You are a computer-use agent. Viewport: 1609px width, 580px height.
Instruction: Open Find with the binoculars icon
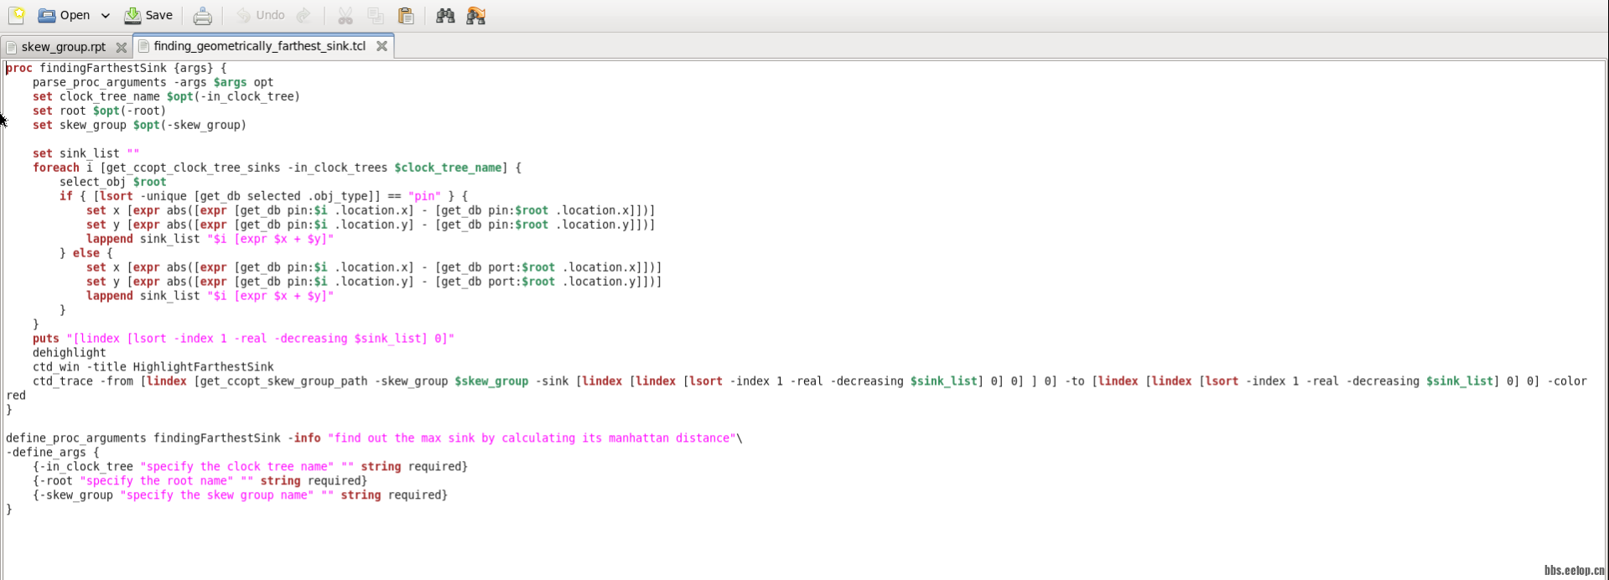[445, 16]
